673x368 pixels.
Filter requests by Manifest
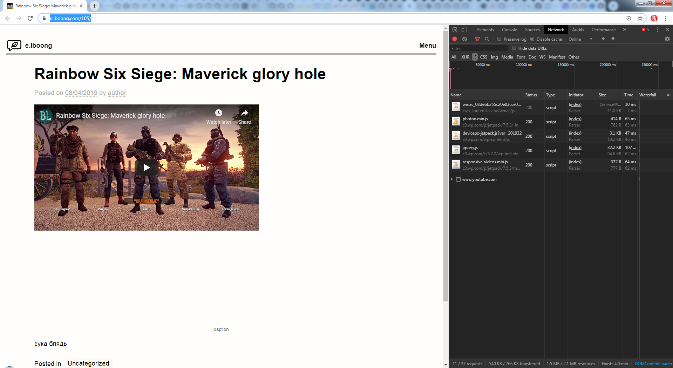[x=557, y=57]
